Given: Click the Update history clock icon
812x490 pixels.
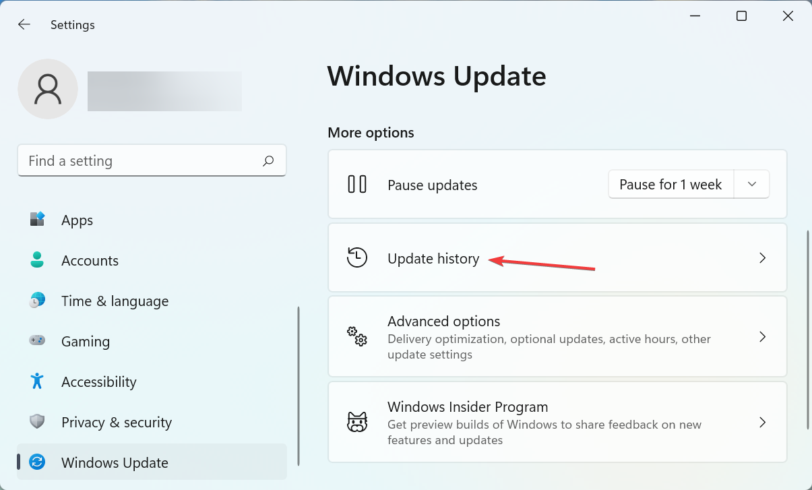Looking at the screenshot, I should (357, 257).
